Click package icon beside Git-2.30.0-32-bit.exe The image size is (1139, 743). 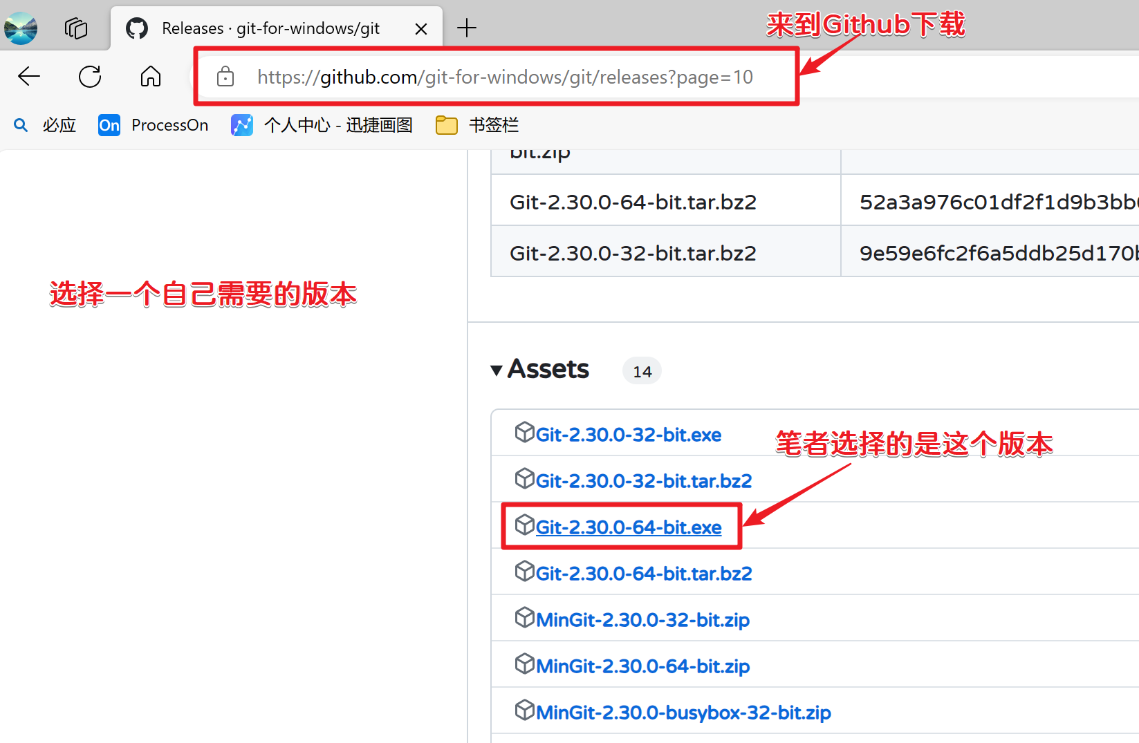(525, 432)
